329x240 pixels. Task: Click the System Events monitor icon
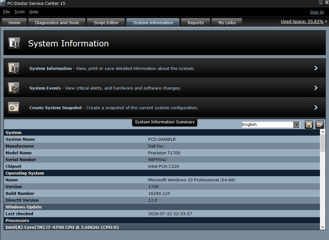pos(14,88)
